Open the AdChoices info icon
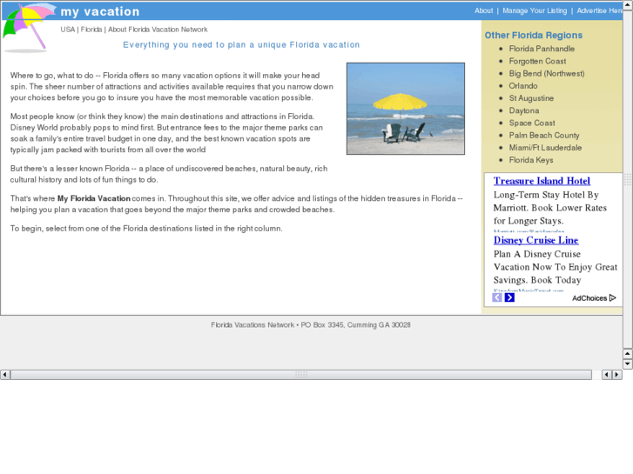This screenshot has width=633, height=474. [612, 297]
